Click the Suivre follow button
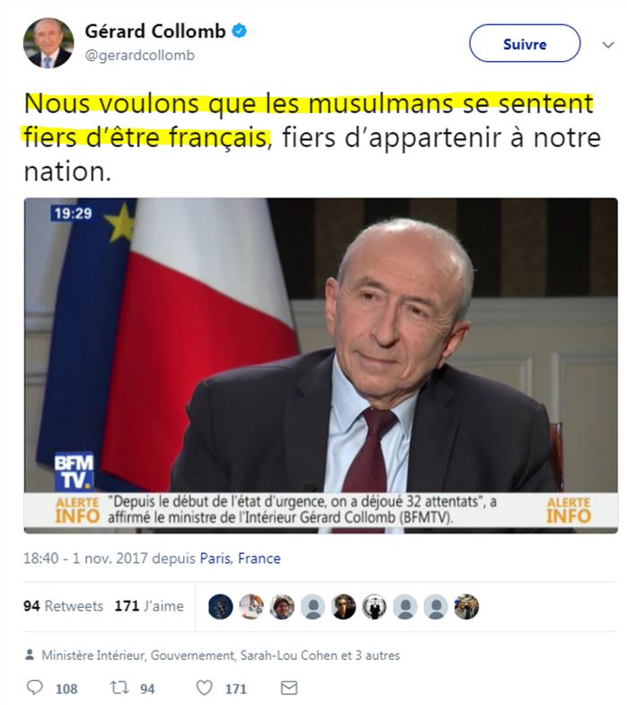Screen dimensions: 627x705 525,44
